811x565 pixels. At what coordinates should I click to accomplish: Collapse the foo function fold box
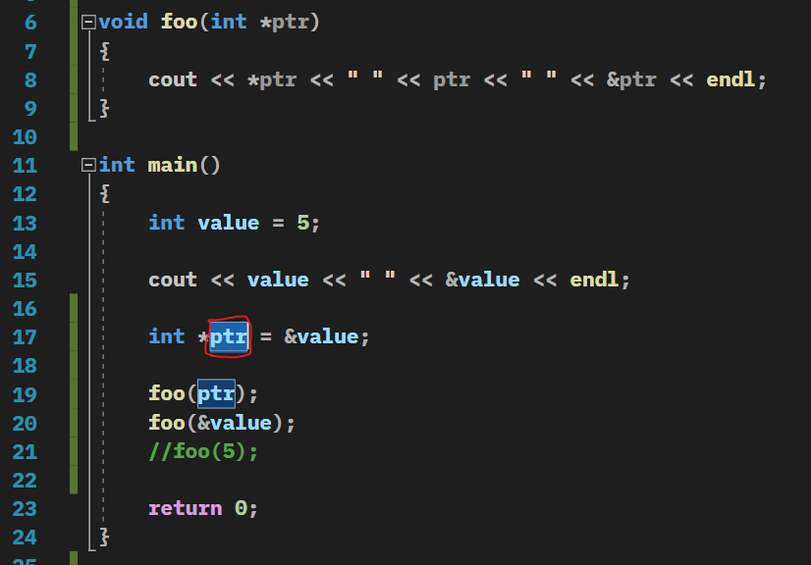click(x=88, y=22)
